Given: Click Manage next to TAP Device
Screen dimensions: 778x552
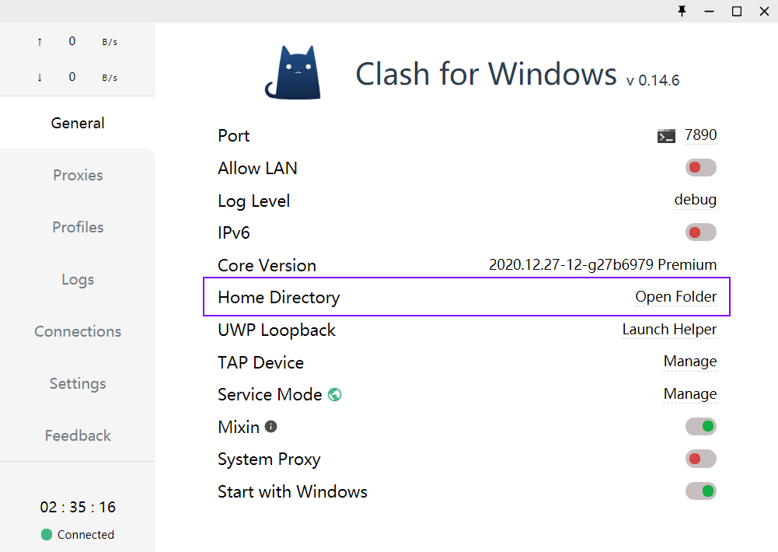Looking at the screenshot, I should tap(689, 362).
